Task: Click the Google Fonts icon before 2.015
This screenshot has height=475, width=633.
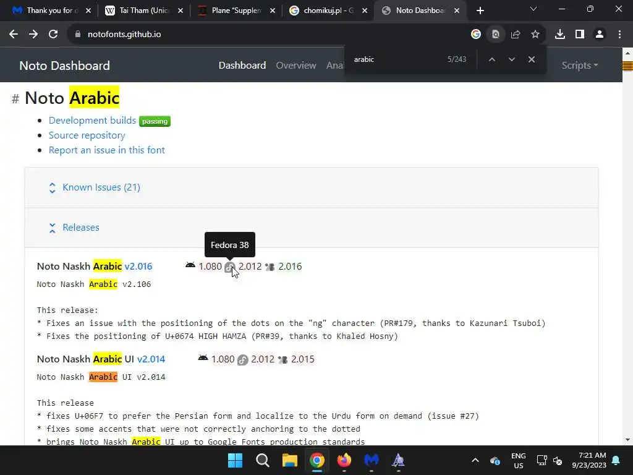Action: click(283, 359)
